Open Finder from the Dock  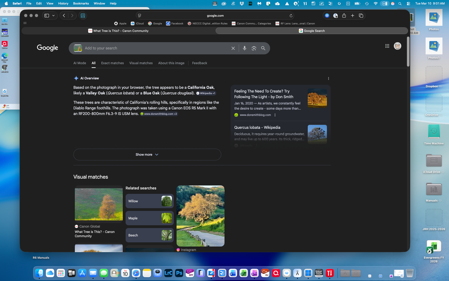coord(39,273)
